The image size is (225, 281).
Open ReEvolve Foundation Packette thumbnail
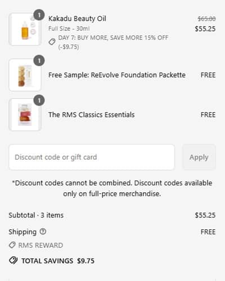tap(25, 75)
